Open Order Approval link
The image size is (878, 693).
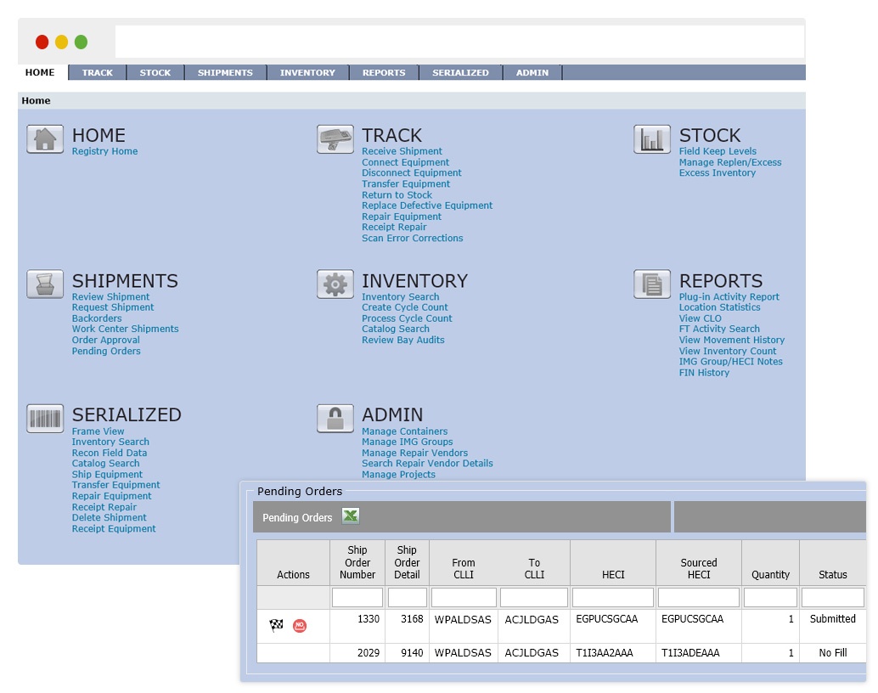(105, 340)
